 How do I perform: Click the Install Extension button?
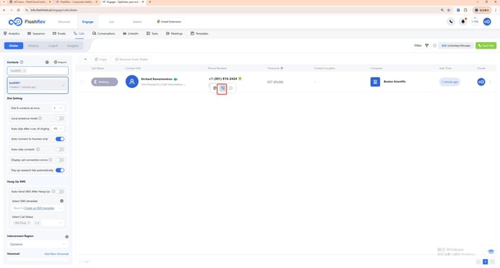pos(169,22)
